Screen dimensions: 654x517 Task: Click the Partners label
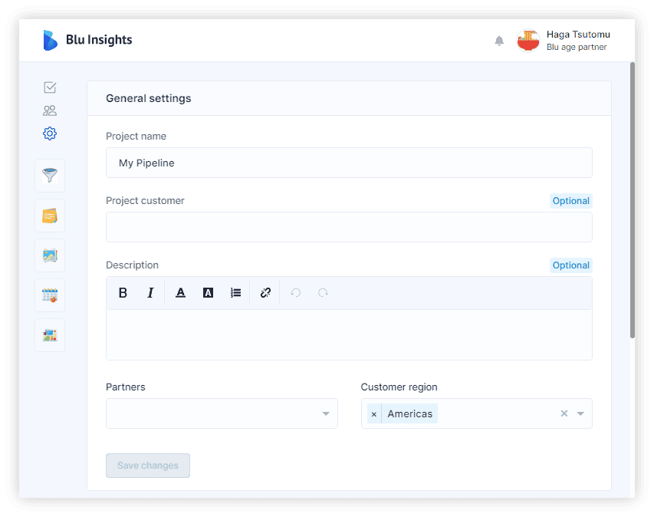pyautogui.click(x=126, y=387)
